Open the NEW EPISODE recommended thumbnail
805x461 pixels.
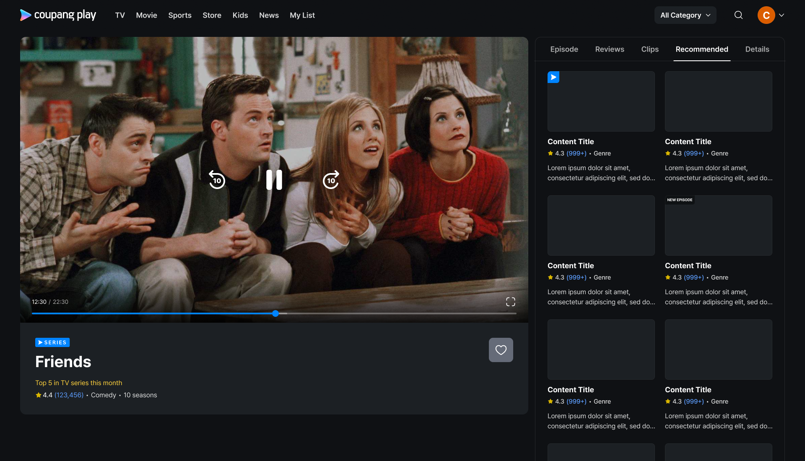718,225
